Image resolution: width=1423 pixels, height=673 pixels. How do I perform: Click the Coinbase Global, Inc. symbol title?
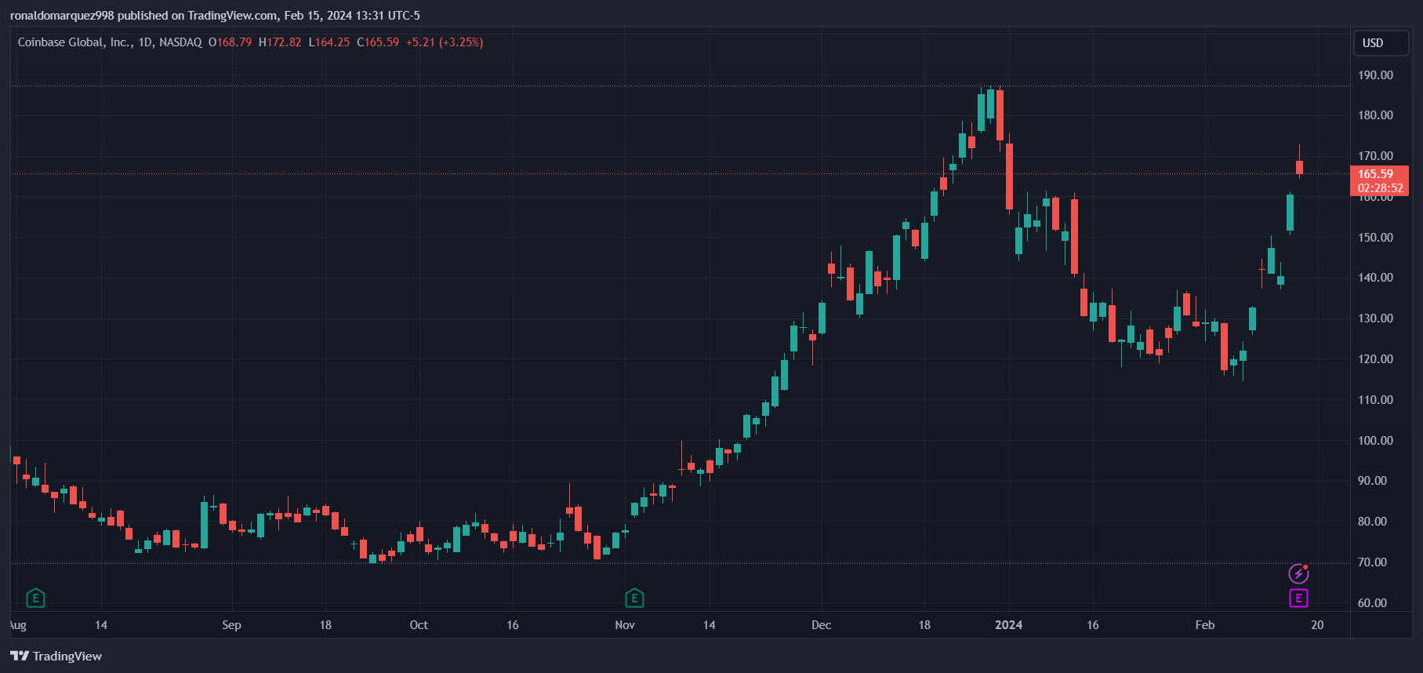coord(74,42)
